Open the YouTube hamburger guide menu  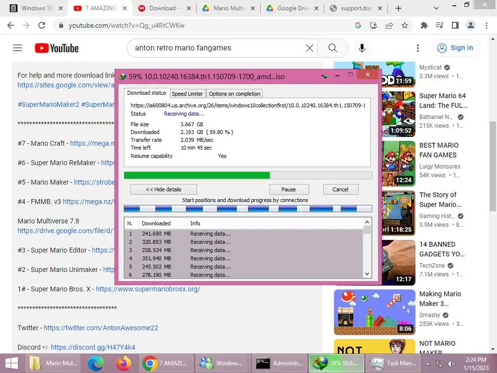17,48
